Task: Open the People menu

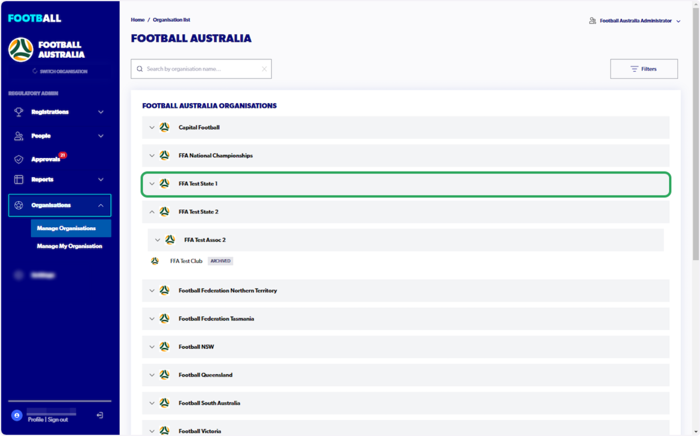Action: (59, 136)
